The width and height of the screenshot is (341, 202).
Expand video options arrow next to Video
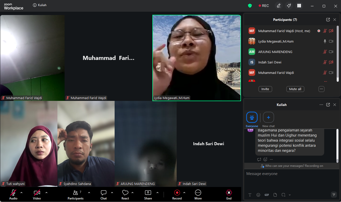coord(46,193)
